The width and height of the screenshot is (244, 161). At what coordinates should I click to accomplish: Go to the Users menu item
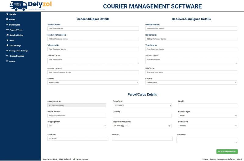click(12, 40)
